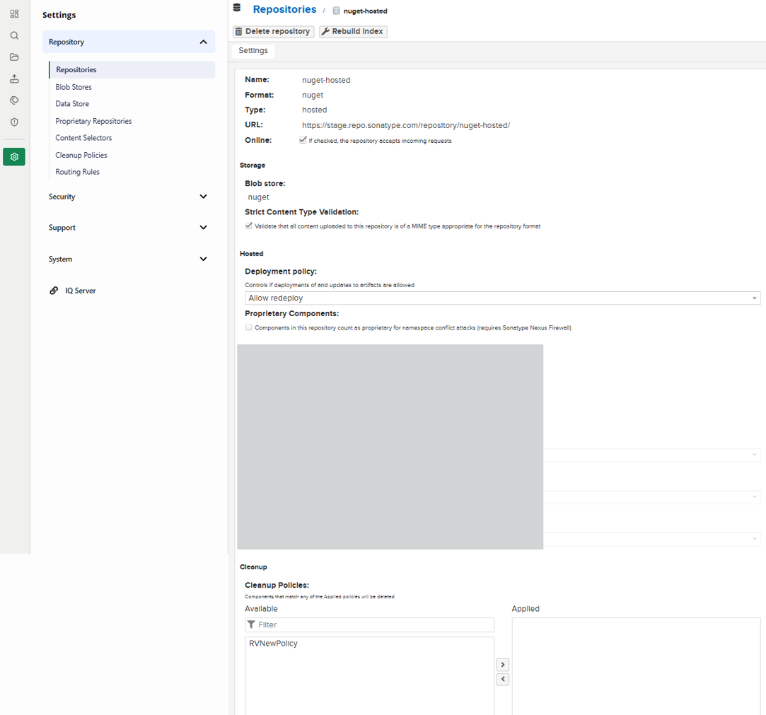Click the cylinder icon next to nuget-hosted breadcrumb
This screenshot has width=766, height=715.
pyautogui.click(x=336, y=11)
